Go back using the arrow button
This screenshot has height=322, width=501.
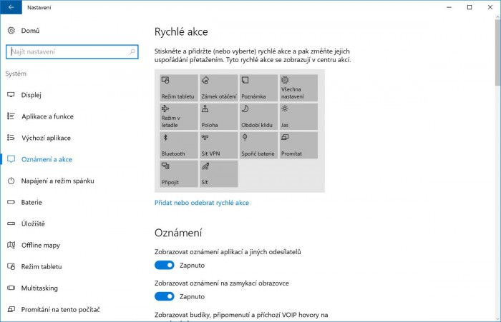(10, 8)
